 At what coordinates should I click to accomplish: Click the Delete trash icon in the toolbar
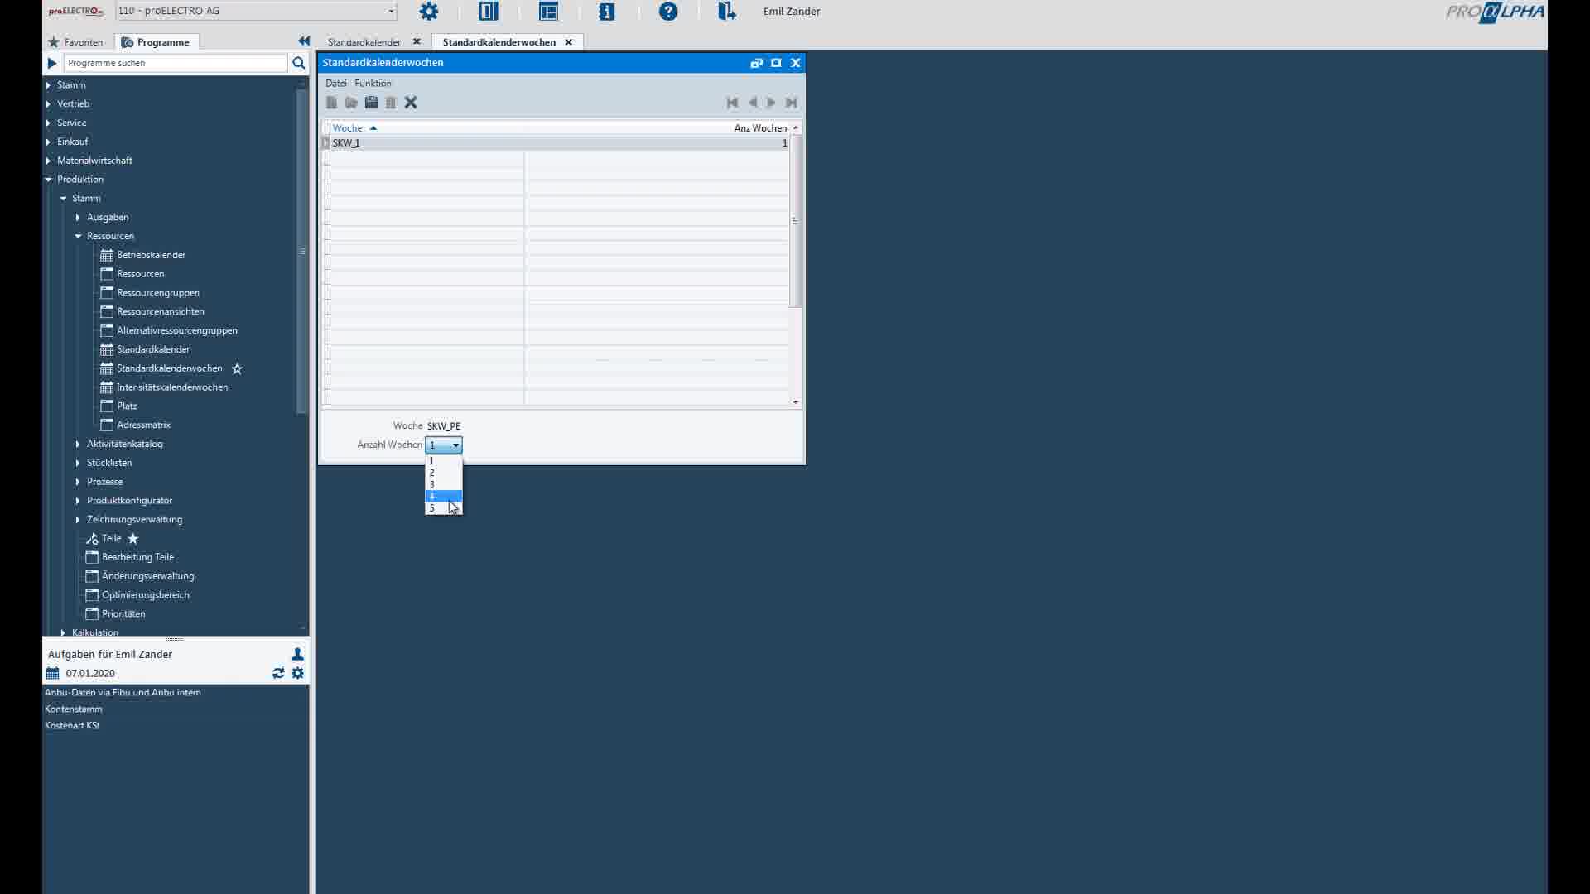point(391,103)
